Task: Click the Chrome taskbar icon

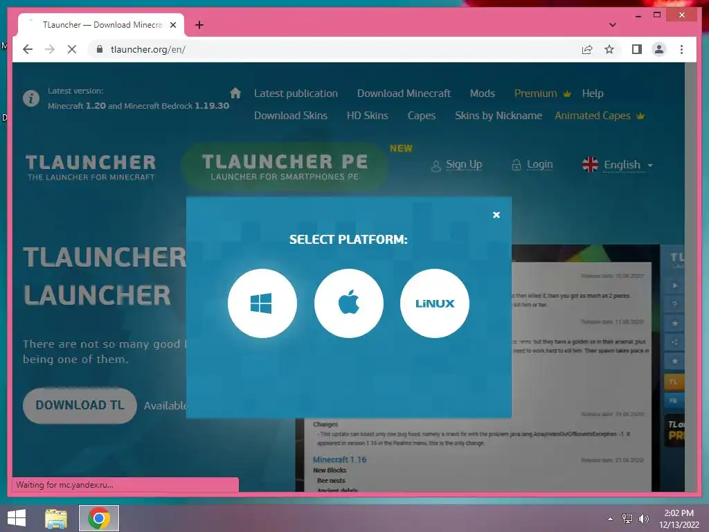Action: pyautogui.click(x=99, y=518)
